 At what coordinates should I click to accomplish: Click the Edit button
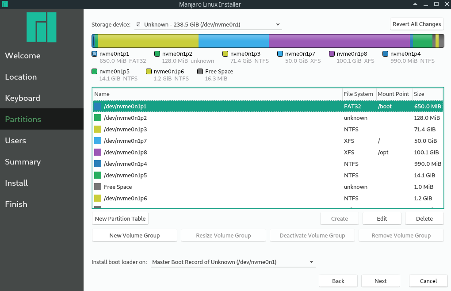pyautogui.click(x=382, y=218)
